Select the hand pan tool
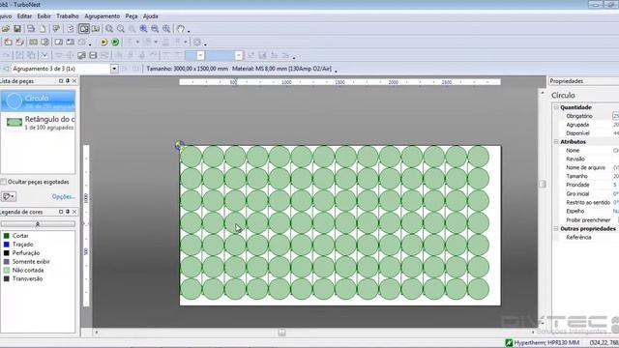The width and height of the screenshot is (619, 348). (x=181, y=29)
